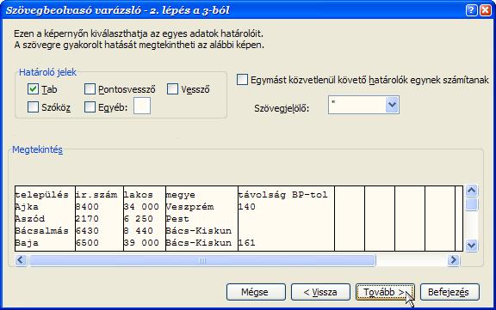The image size is (496, 310).
Task: Uncheck the Tab delimiter checkbox
Action: (x=33, y=89)
